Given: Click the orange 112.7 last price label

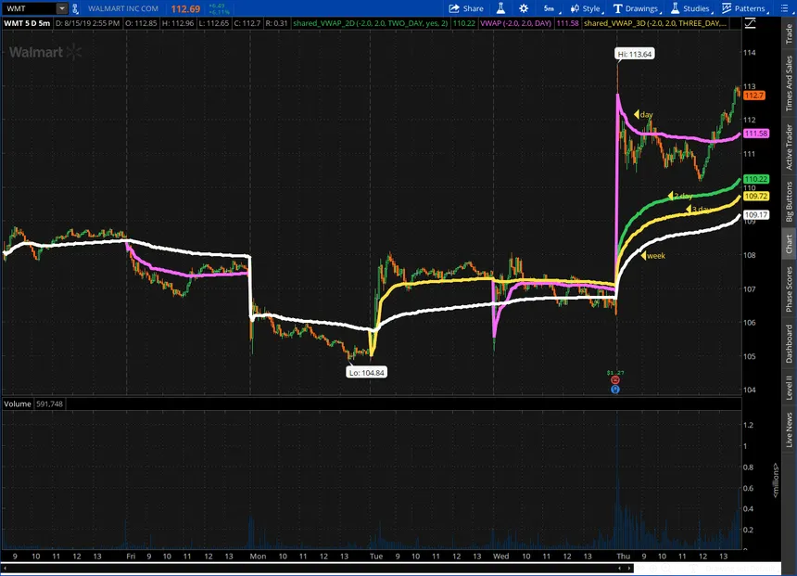Looking at the screenshot, I should pyautogui.click(x=753, y=96).
